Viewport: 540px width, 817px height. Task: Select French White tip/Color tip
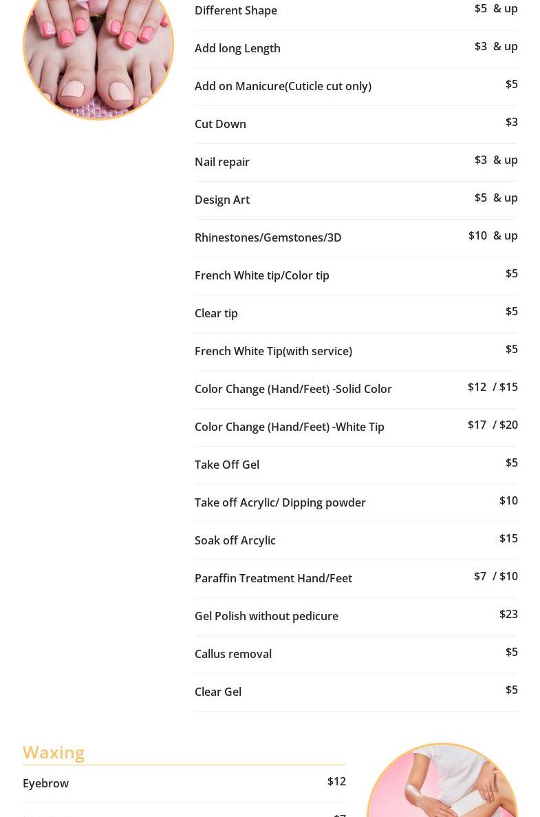tap(262, 275)
